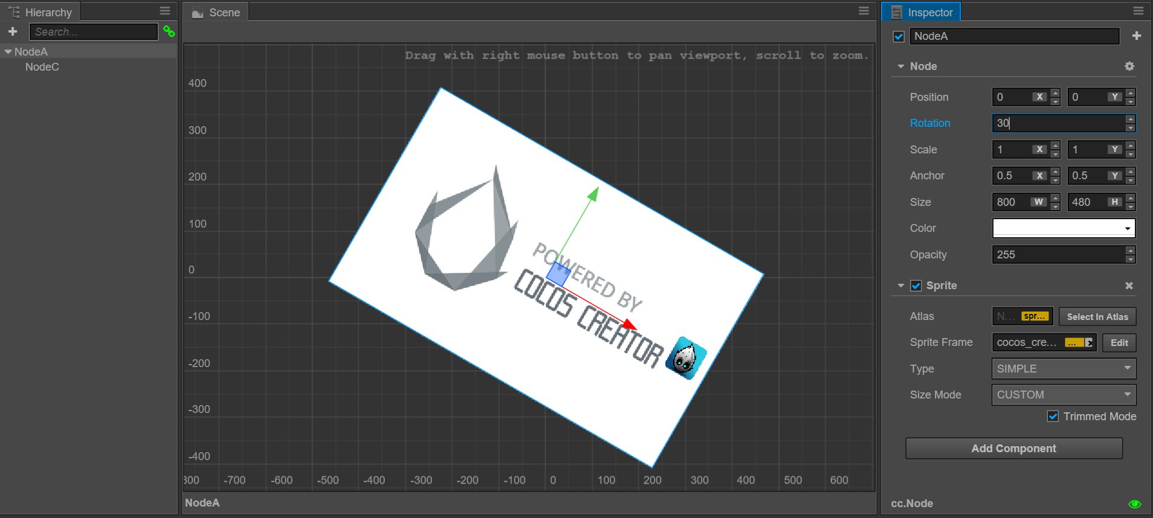Open the Node section gear settings
1153x518 pixels.
[x=1129, y=66]
